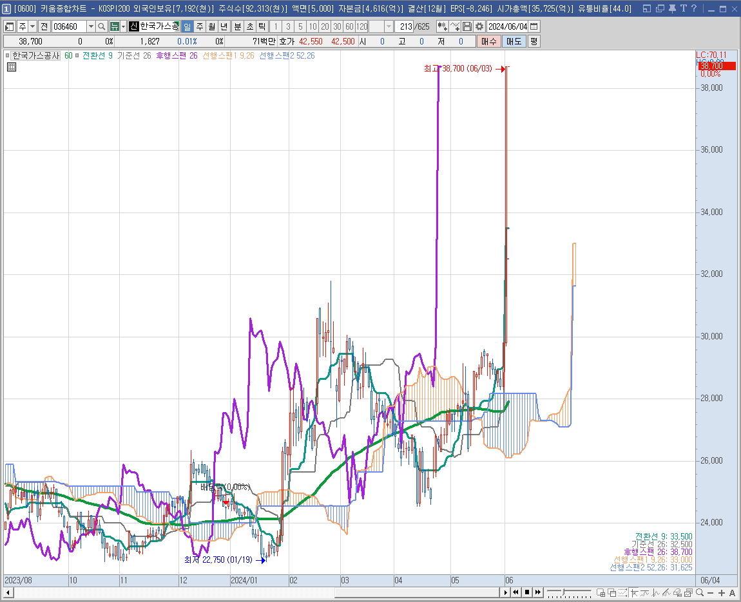Image resolution: width=741 pixels, height=602 pixels.
Task: Click the date field 2024/06/04
Action: click(508, 26)
